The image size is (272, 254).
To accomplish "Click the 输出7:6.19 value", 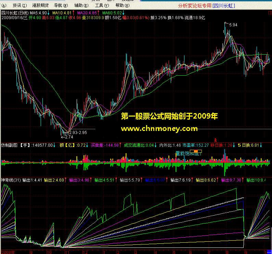I will tap(181, 180).
